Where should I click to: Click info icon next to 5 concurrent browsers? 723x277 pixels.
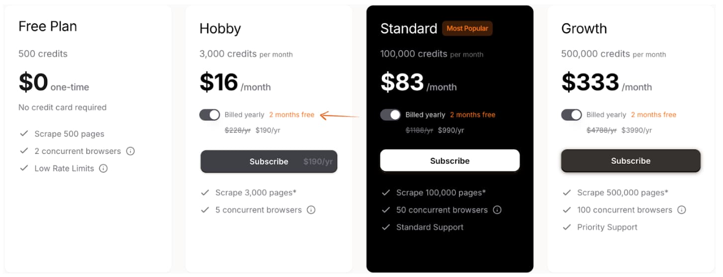pos(311,210)
